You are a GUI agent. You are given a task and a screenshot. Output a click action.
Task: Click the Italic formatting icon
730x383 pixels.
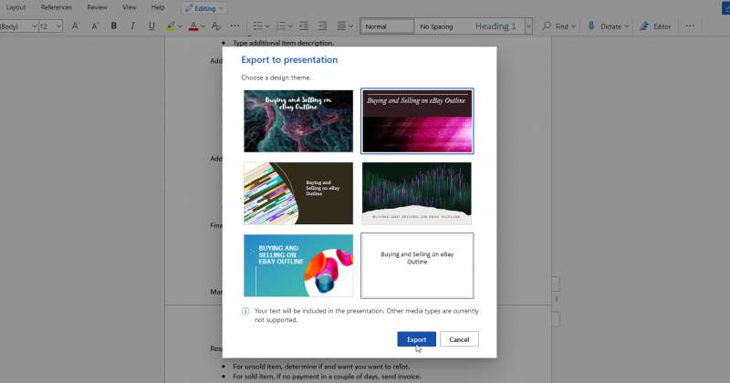pos(132,26)
